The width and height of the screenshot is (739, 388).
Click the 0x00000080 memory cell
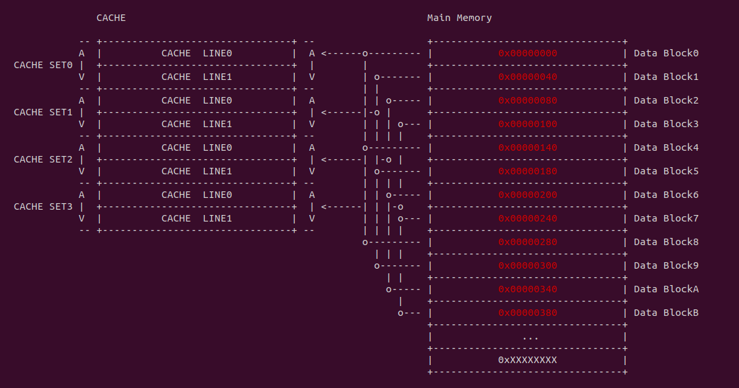[528, 100]
